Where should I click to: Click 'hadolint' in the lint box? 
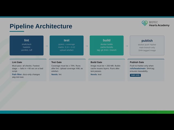(x=27, y=47)
